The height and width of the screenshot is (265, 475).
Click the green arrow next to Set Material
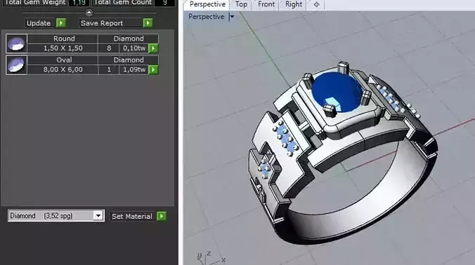point(162,216)
